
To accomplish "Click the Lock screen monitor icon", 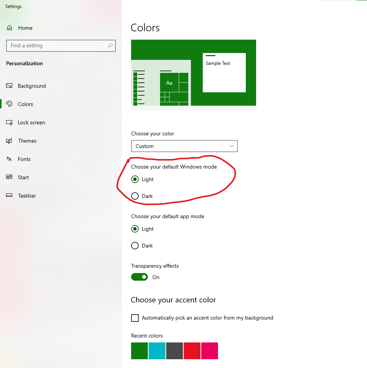I will 9,122.
